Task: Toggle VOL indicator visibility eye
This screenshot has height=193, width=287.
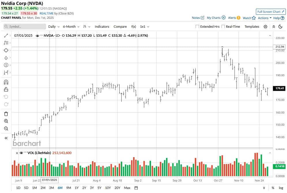Action: click(x=21, y=153)
